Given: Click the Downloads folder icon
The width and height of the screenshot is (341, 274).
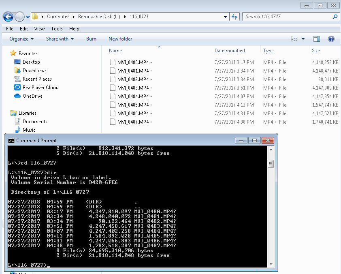Looking at the screenshot, I should 17,70.
